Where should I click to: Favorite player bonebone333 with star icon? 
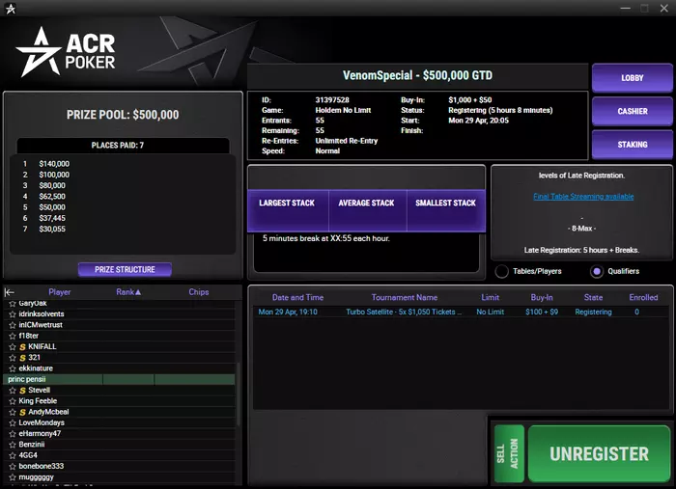(13, 466)
